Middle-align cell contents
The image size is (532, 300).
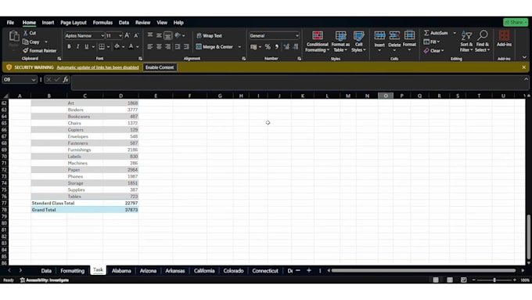click(159, 35)
